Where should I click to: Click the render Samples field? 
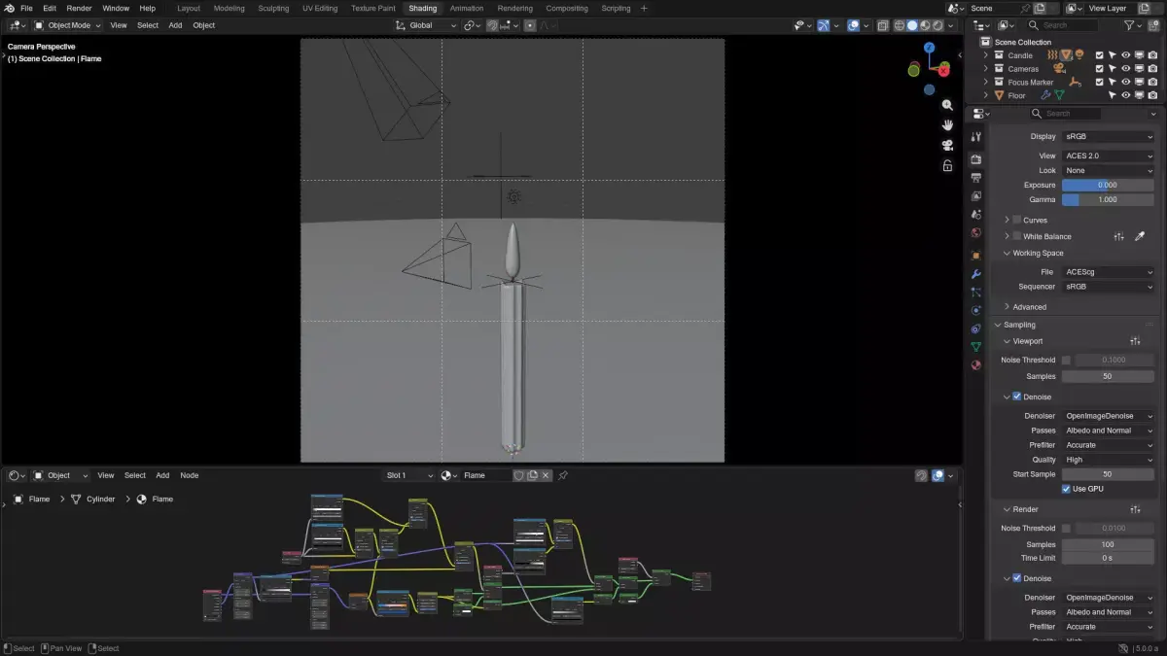point(1108,544)
